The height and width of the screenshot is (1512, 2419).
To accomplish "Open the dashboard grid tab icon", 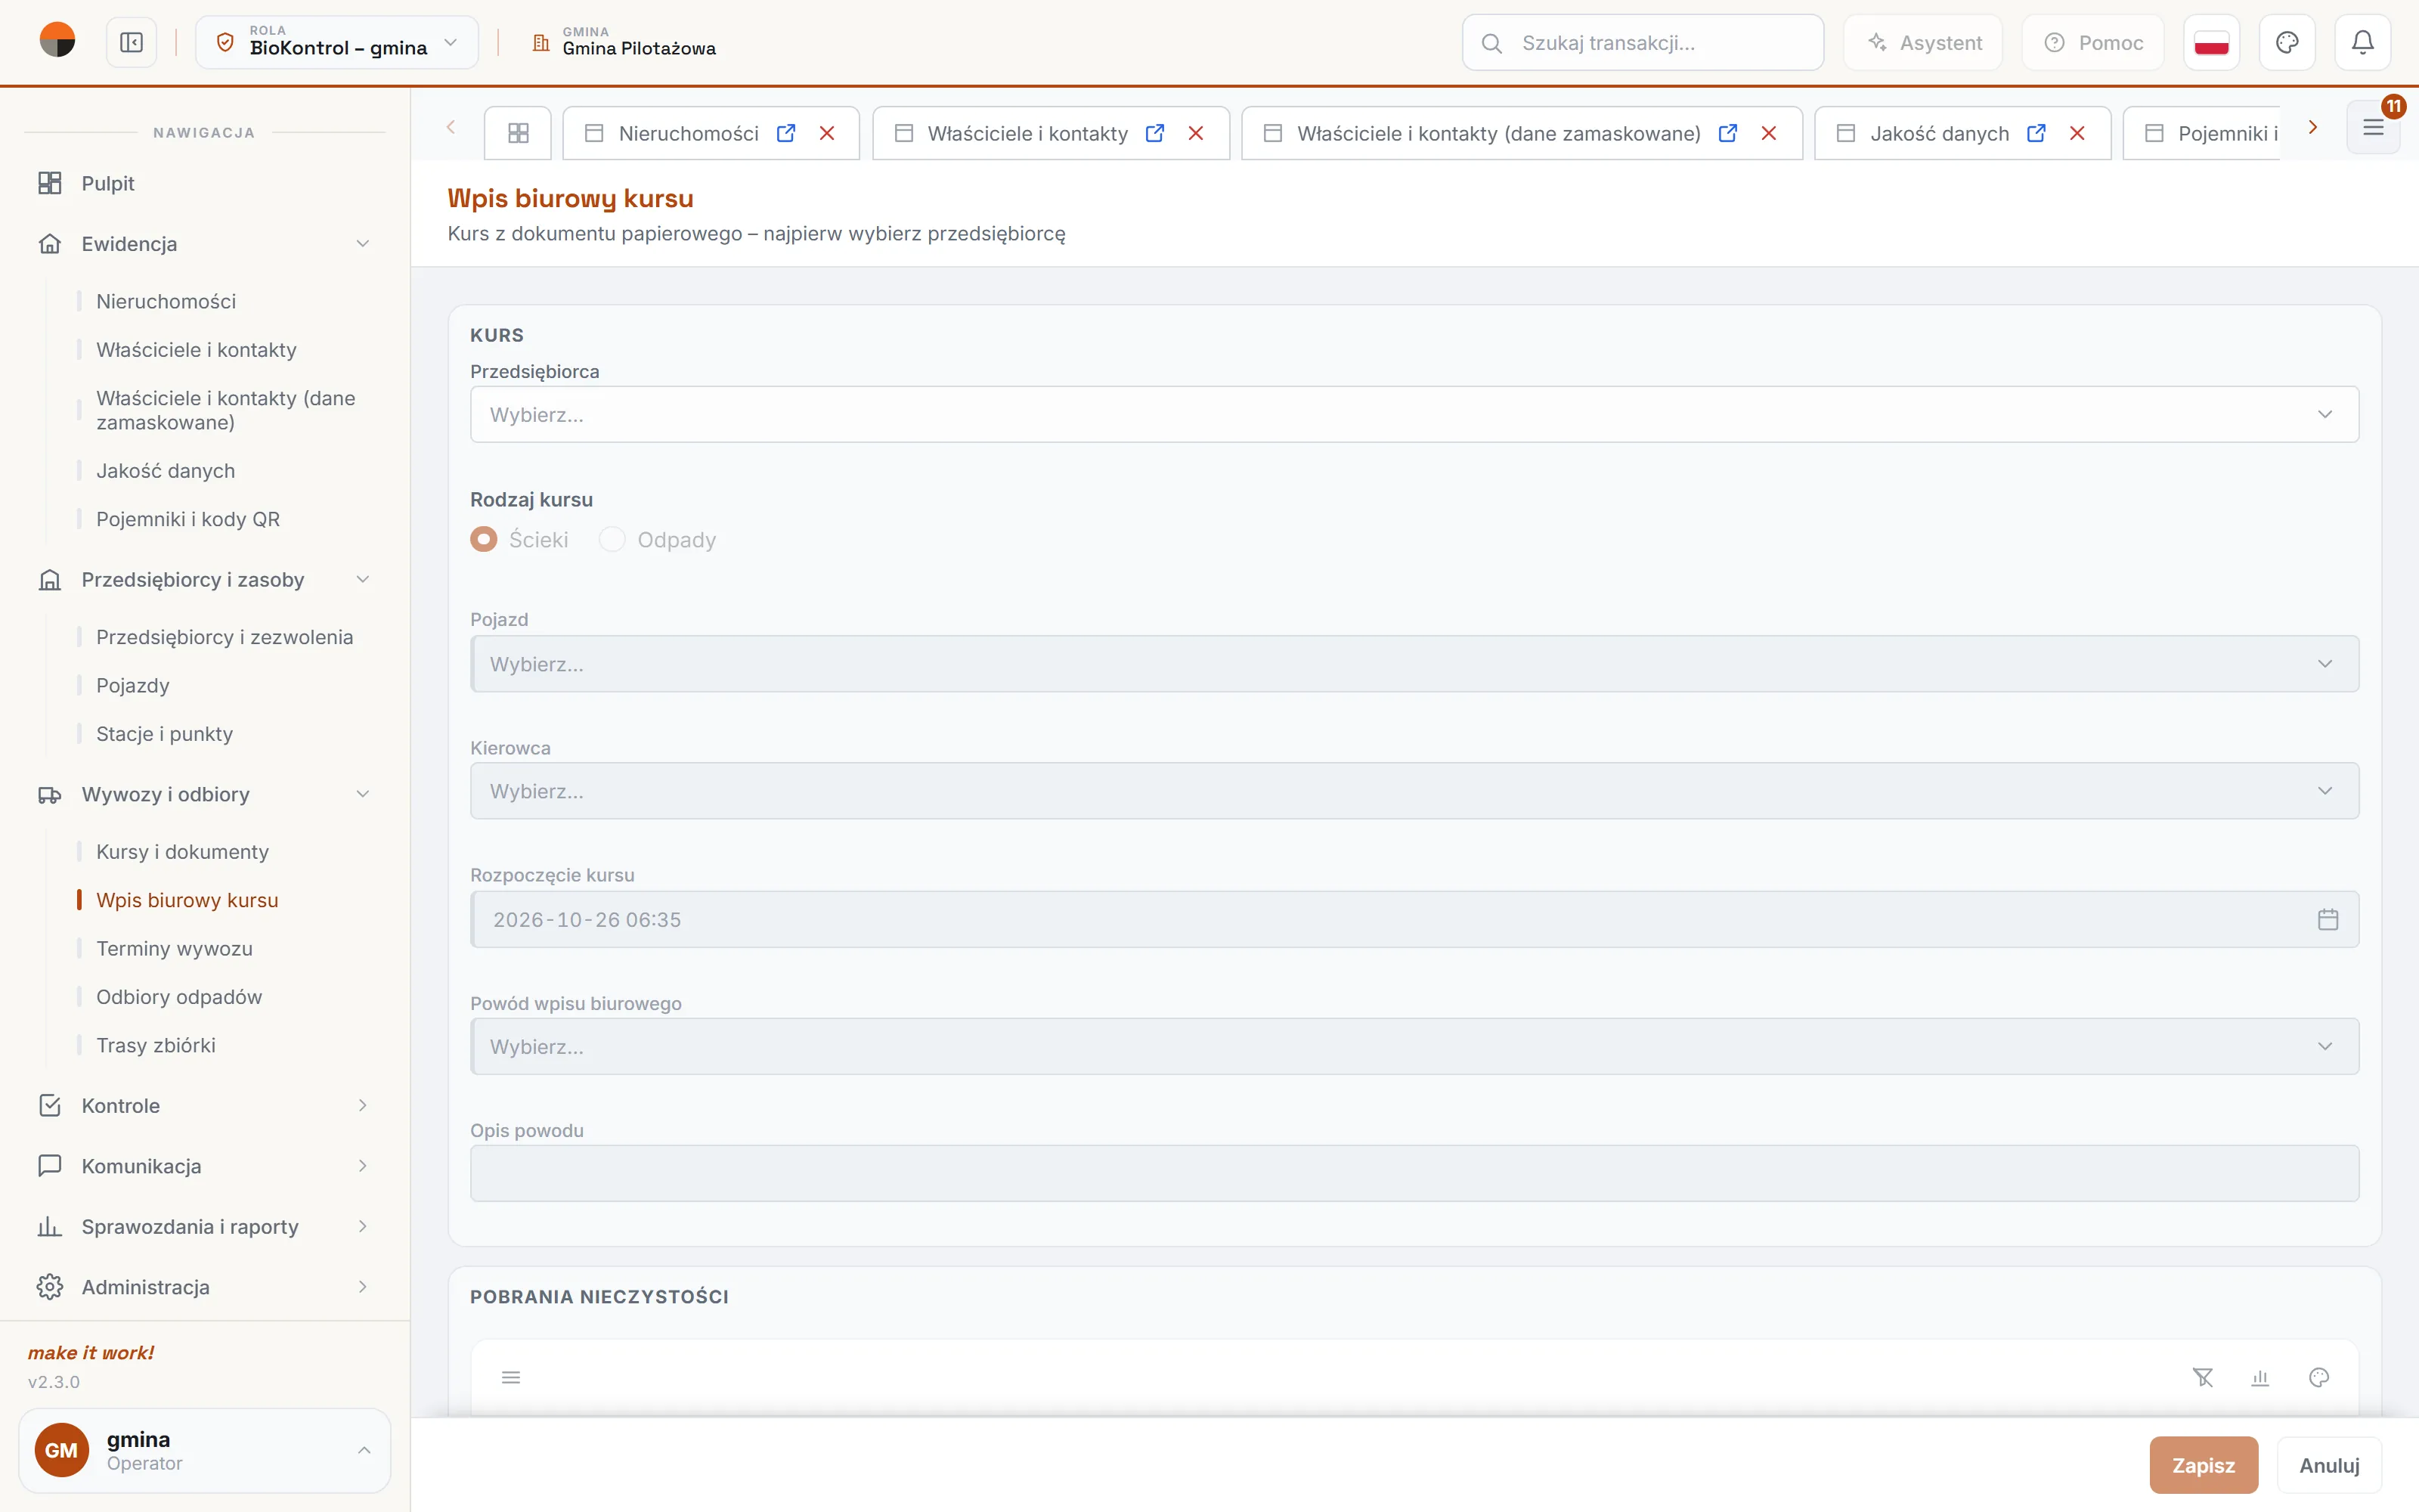I will point(518,133).
